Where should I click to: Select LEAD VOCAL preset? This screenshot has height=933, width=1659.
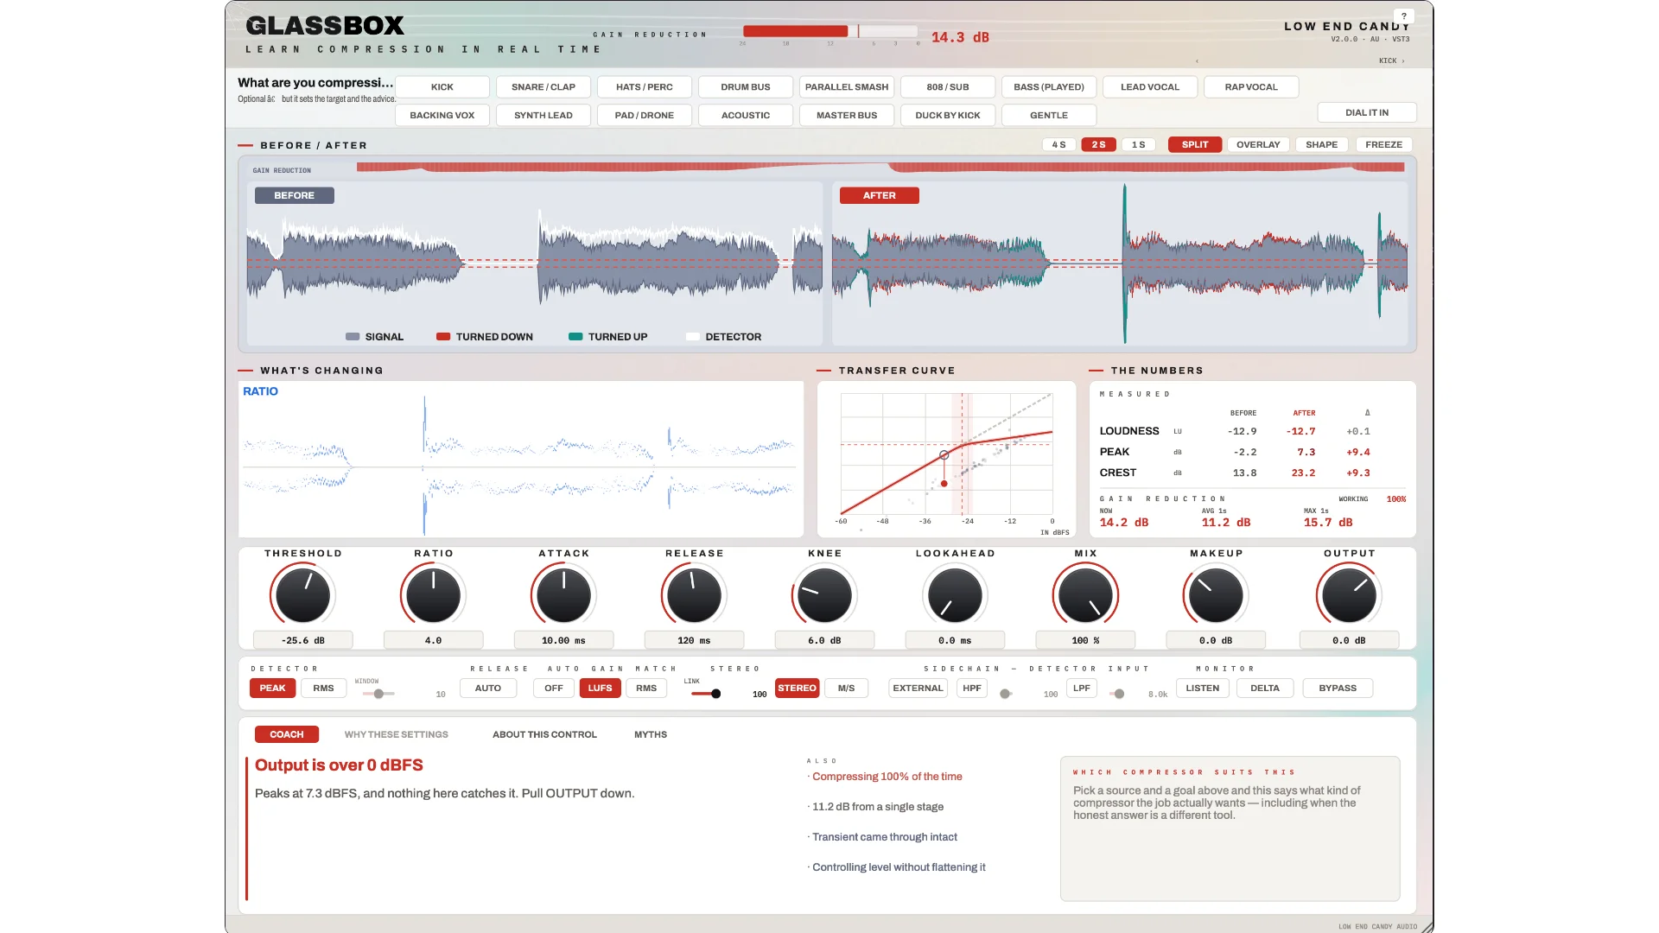pyautogui.click(x=1150, y=87)
